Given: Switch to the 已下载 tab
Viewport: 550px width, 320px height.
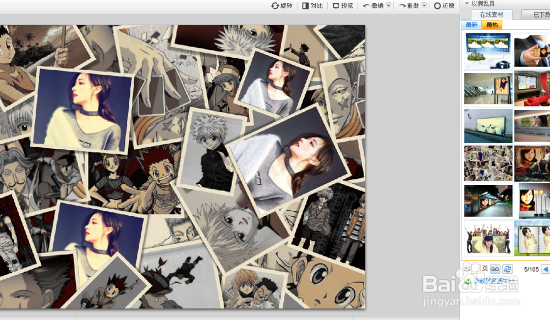Looking at the screenshot, I should (536, 14).
